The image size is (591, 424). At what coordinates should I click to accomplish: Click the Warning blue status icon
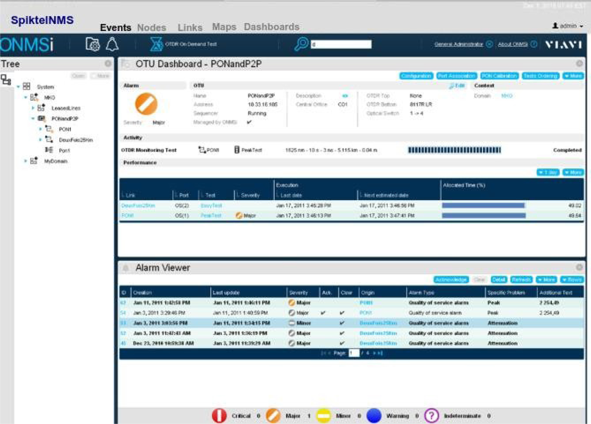374,416
